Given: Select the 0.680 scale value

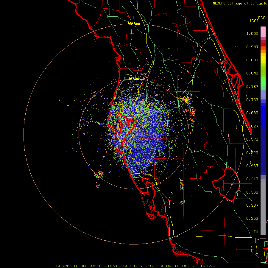Looking at the screenshot, I should (252, 113).
